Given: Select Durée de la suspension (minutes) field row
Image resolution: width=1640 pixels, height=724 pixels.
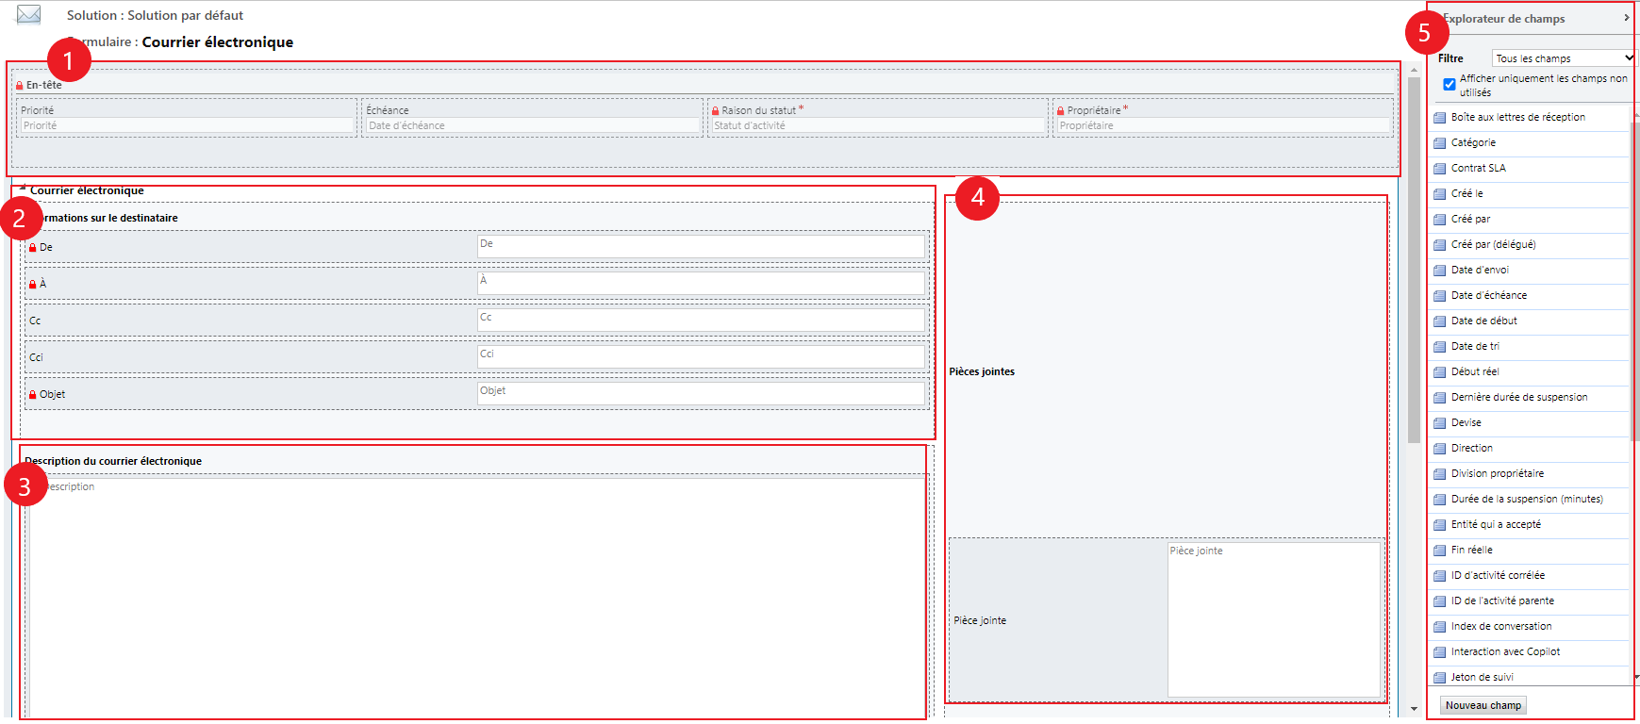Looking at the screenshot, I should tap(1529, 500).
